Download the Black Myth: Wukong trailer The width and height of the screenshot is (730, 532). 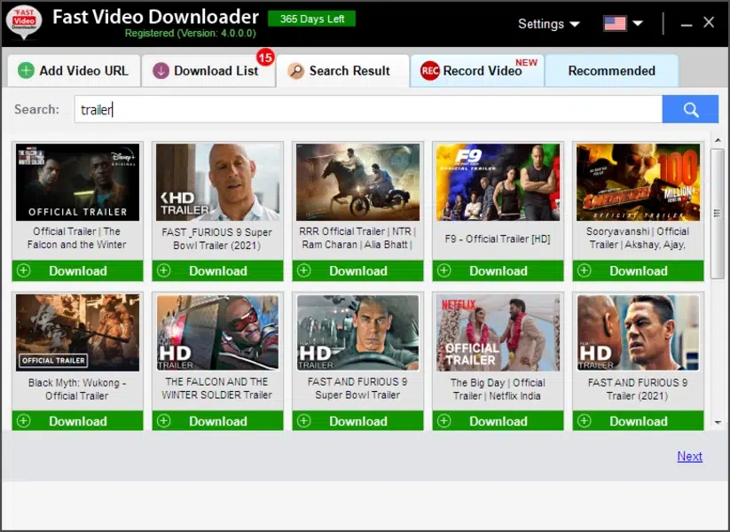pyautogui.click(x=77, y=421)
